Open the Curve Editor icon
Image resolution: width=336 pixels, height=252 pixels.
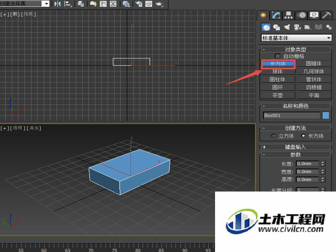pos(103,4)
